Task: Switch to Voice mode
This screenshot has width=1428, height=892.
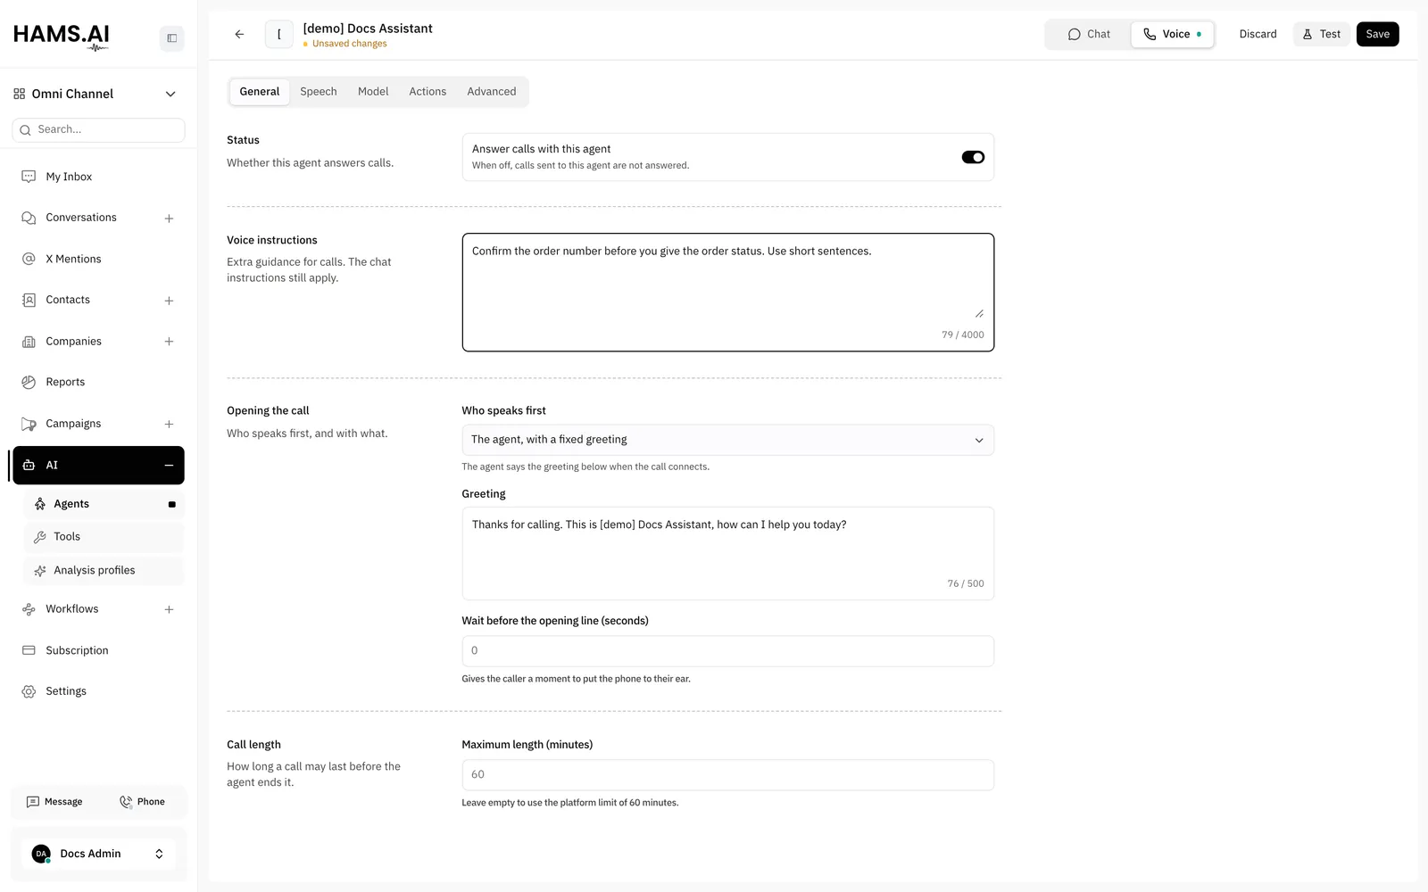Action: point(1173,34)
